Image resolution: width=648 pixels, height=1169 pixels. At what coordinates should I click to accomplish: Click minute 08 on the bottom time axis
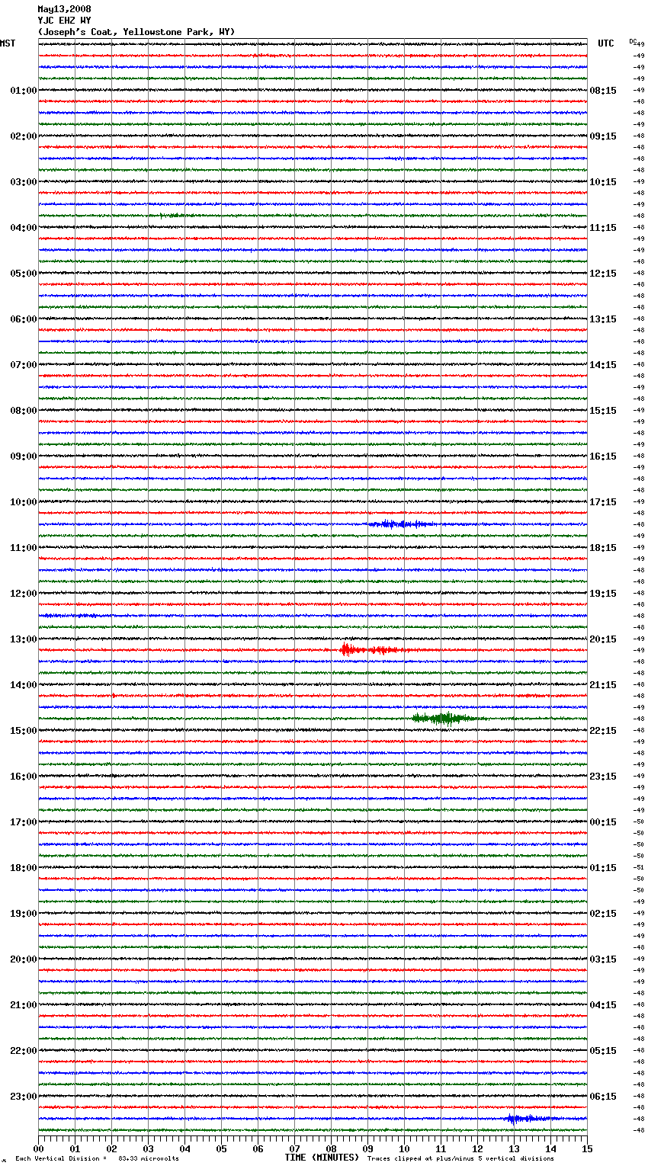click(x=331, y=1148)
